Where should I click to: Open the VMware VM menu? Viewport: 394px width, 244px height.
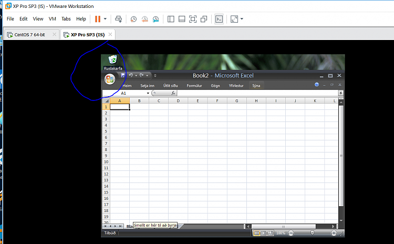point(52,19)
